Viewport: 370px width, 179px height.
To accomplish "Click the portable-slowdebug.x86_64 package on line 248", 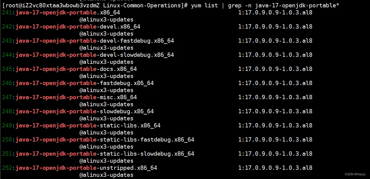I will click(85, 111).
